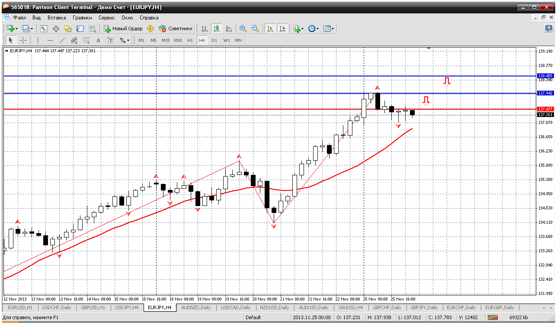This screenshot has height=323, width=557.
Task: Switch chart to candlesticks mode
Action: coord(217,28)
